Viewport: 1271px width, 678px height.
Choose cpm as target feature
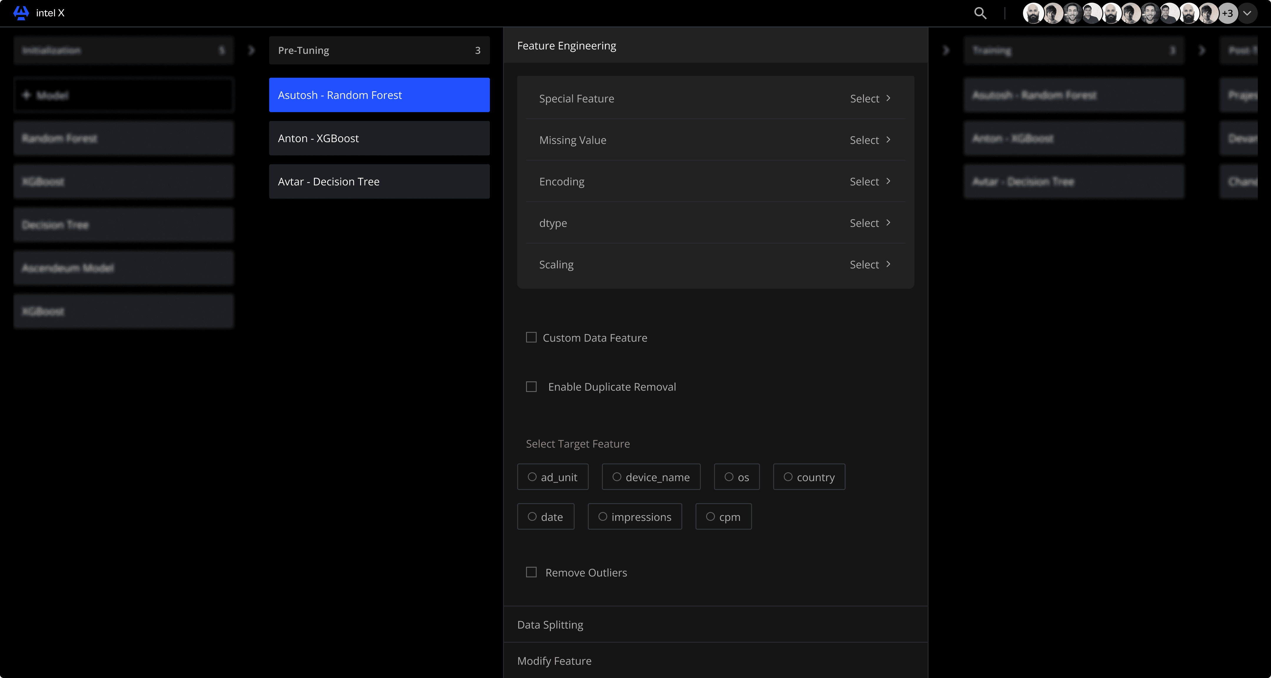coord(711,517)
